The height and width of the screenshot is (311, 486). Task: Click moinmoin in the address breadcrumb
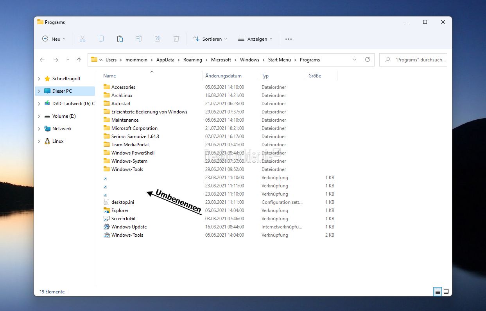click(136, 60)
